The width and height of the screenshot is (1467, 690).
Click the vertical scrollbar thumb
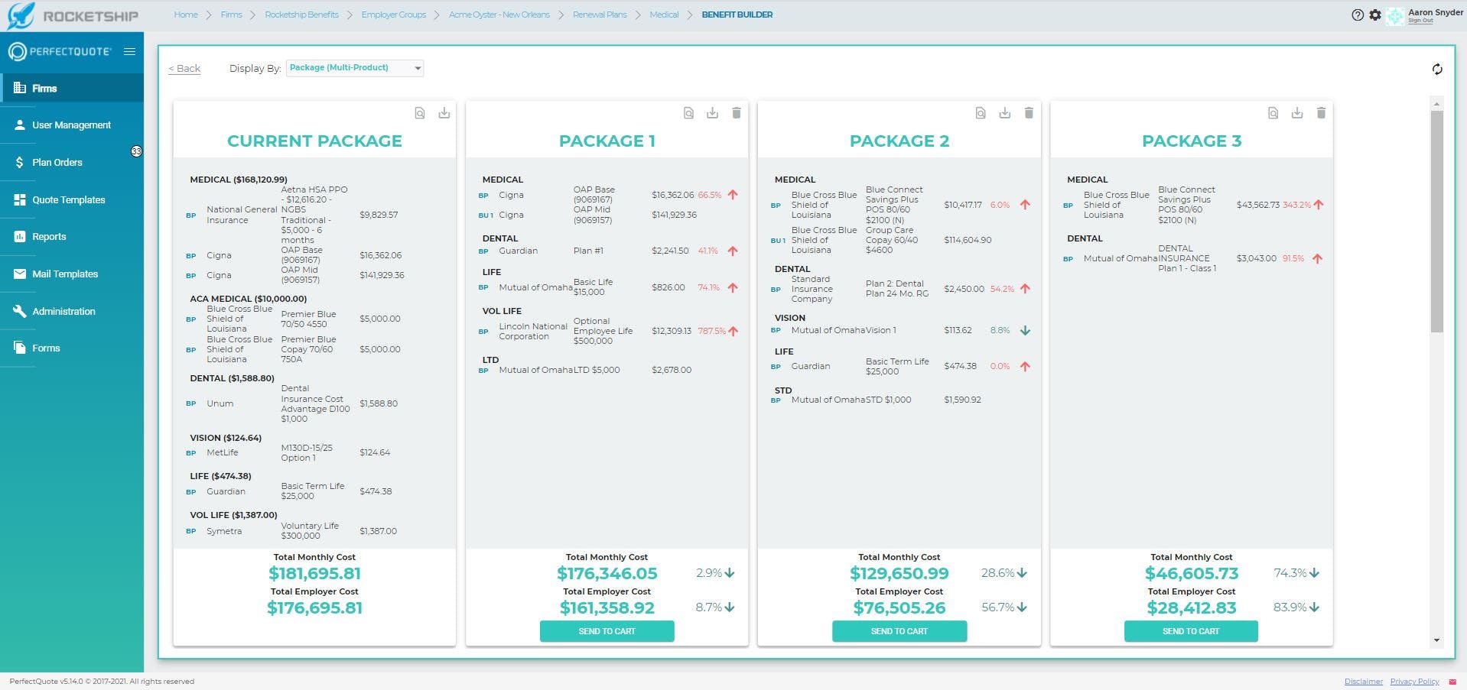click(x=1437, y=222)
